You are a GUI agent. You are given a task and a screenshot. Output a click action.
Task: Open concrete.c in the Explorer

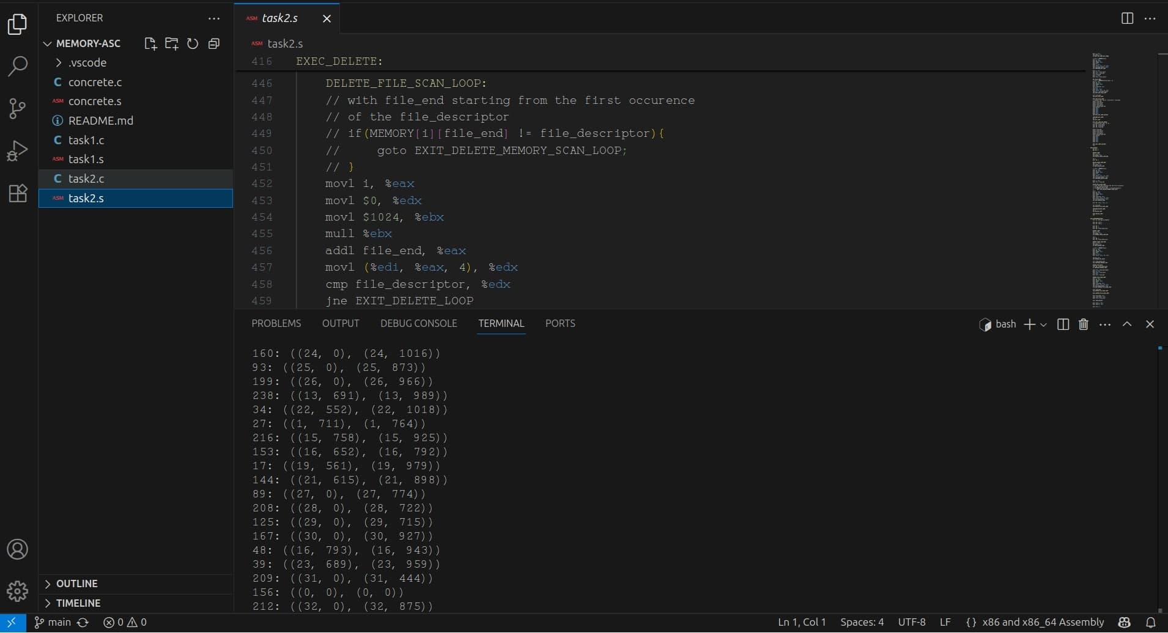[x=136, y=82]
